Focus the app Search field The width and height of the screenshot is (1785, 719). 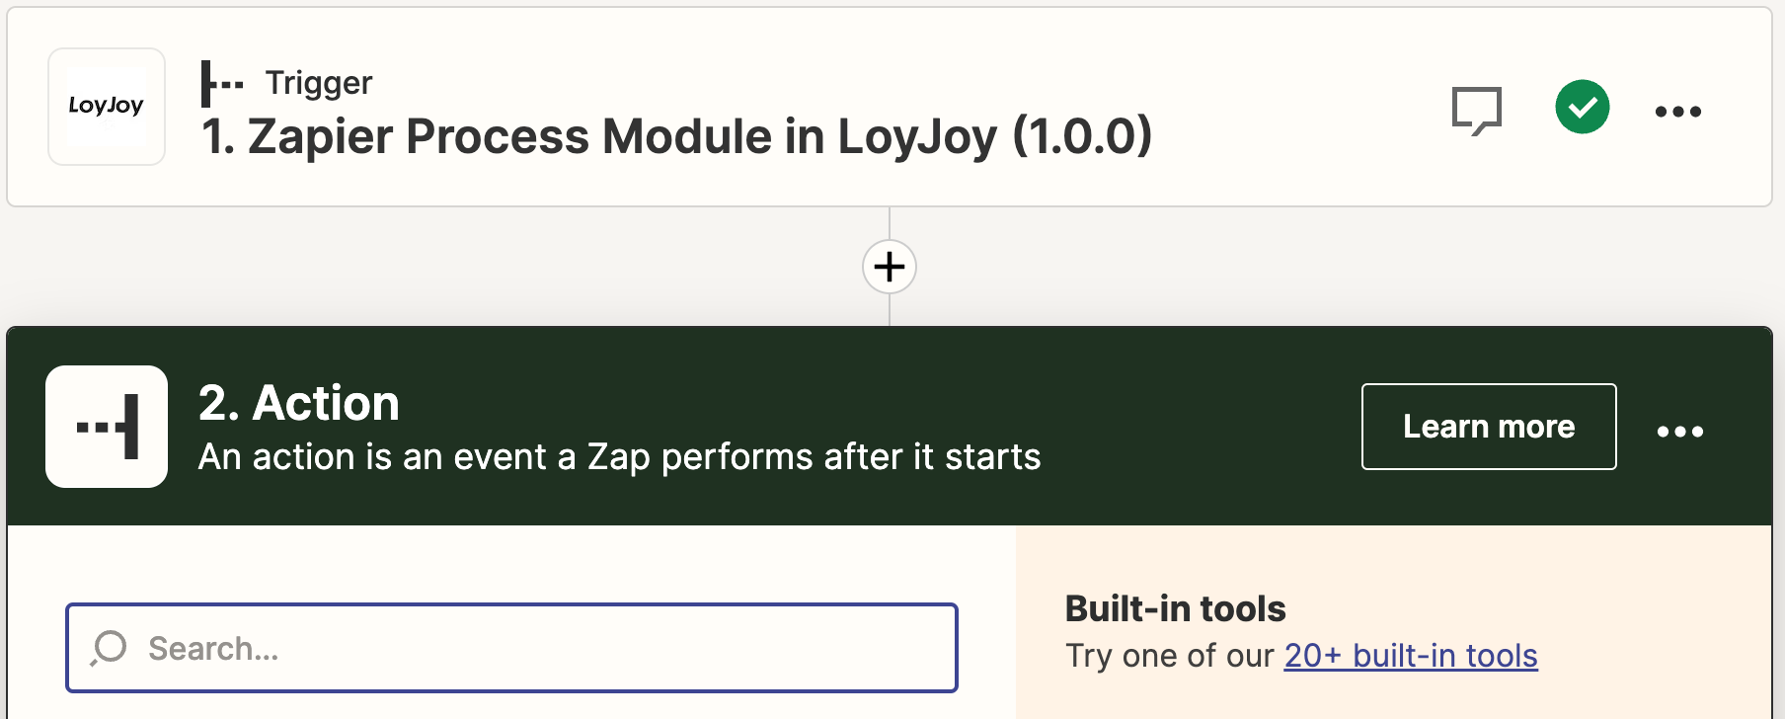(533, 648)
